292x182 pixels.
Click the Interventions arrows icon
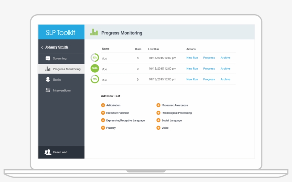tap(48, 90)
